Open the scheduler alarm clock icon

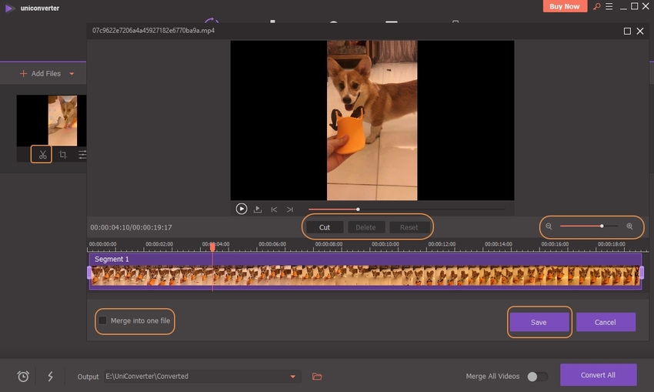24,377
